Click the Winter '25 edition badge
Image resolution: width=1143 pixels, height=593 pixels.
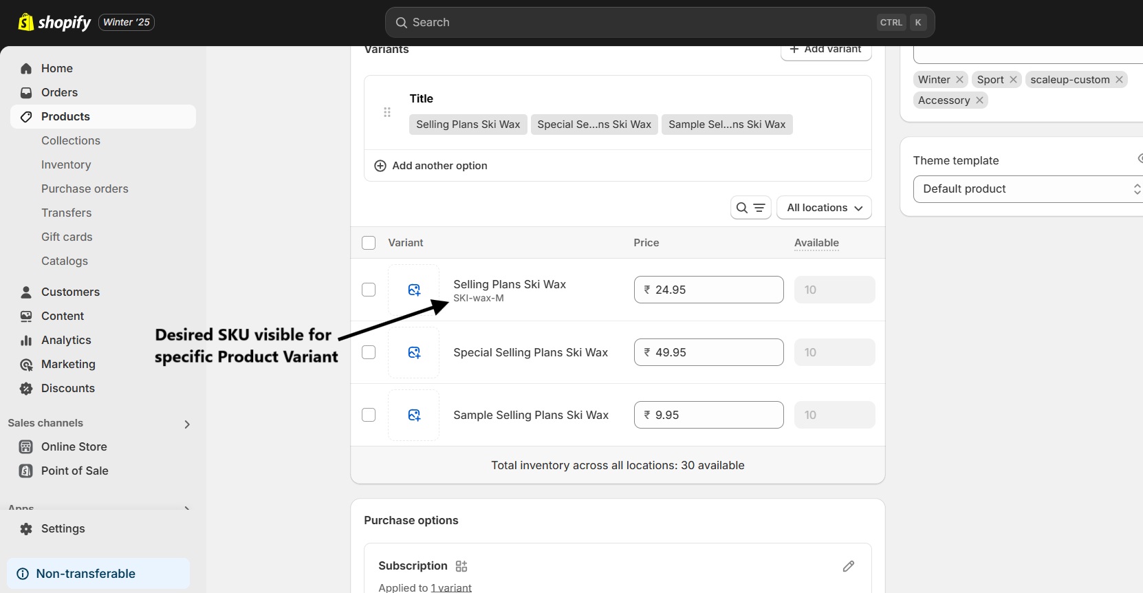tap(127, 22)
